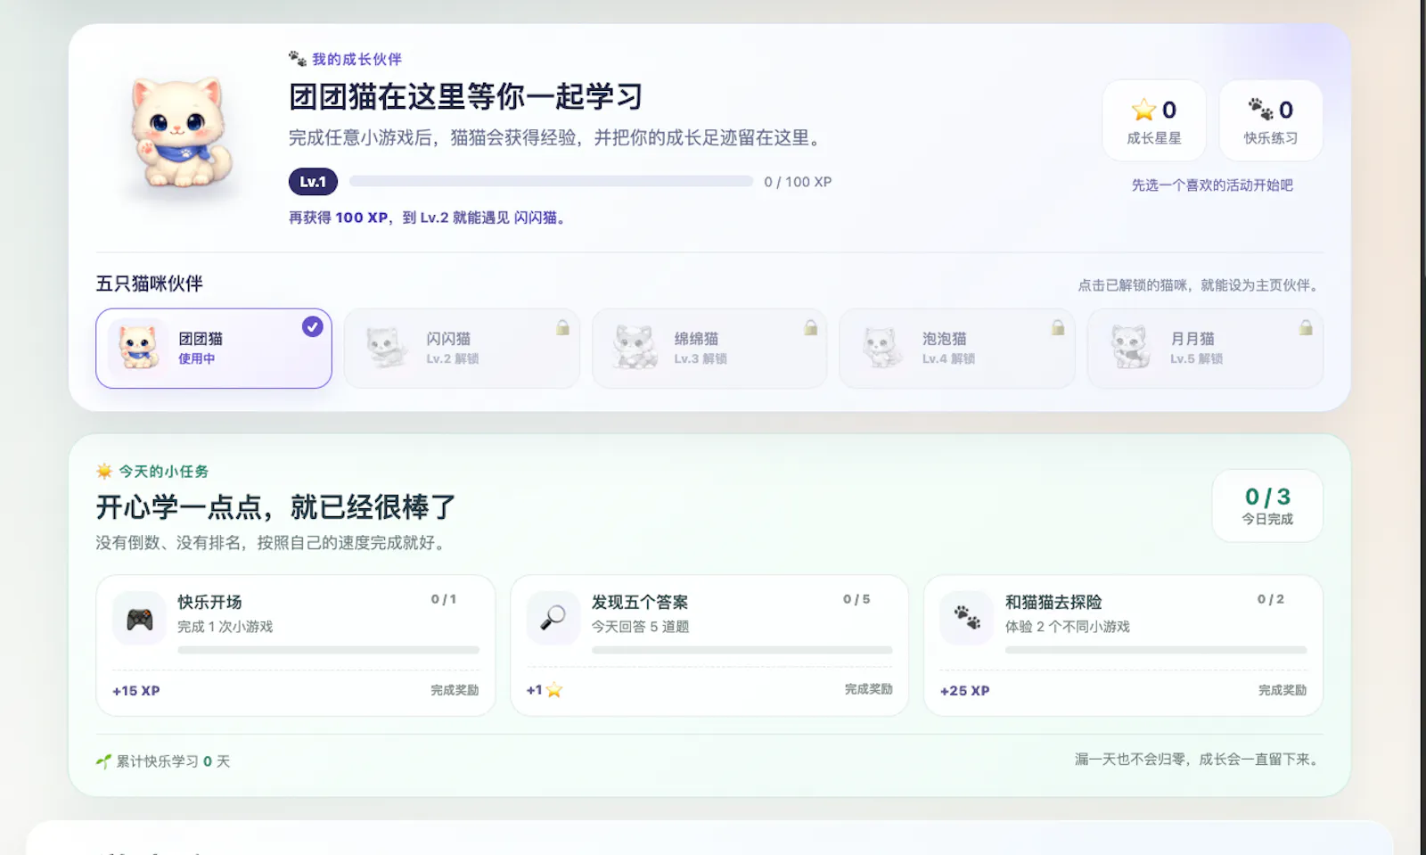1426x855 pixels.
Task: Click the 五只猫咪伙伴 section heading
Action: tap(150, 284)
